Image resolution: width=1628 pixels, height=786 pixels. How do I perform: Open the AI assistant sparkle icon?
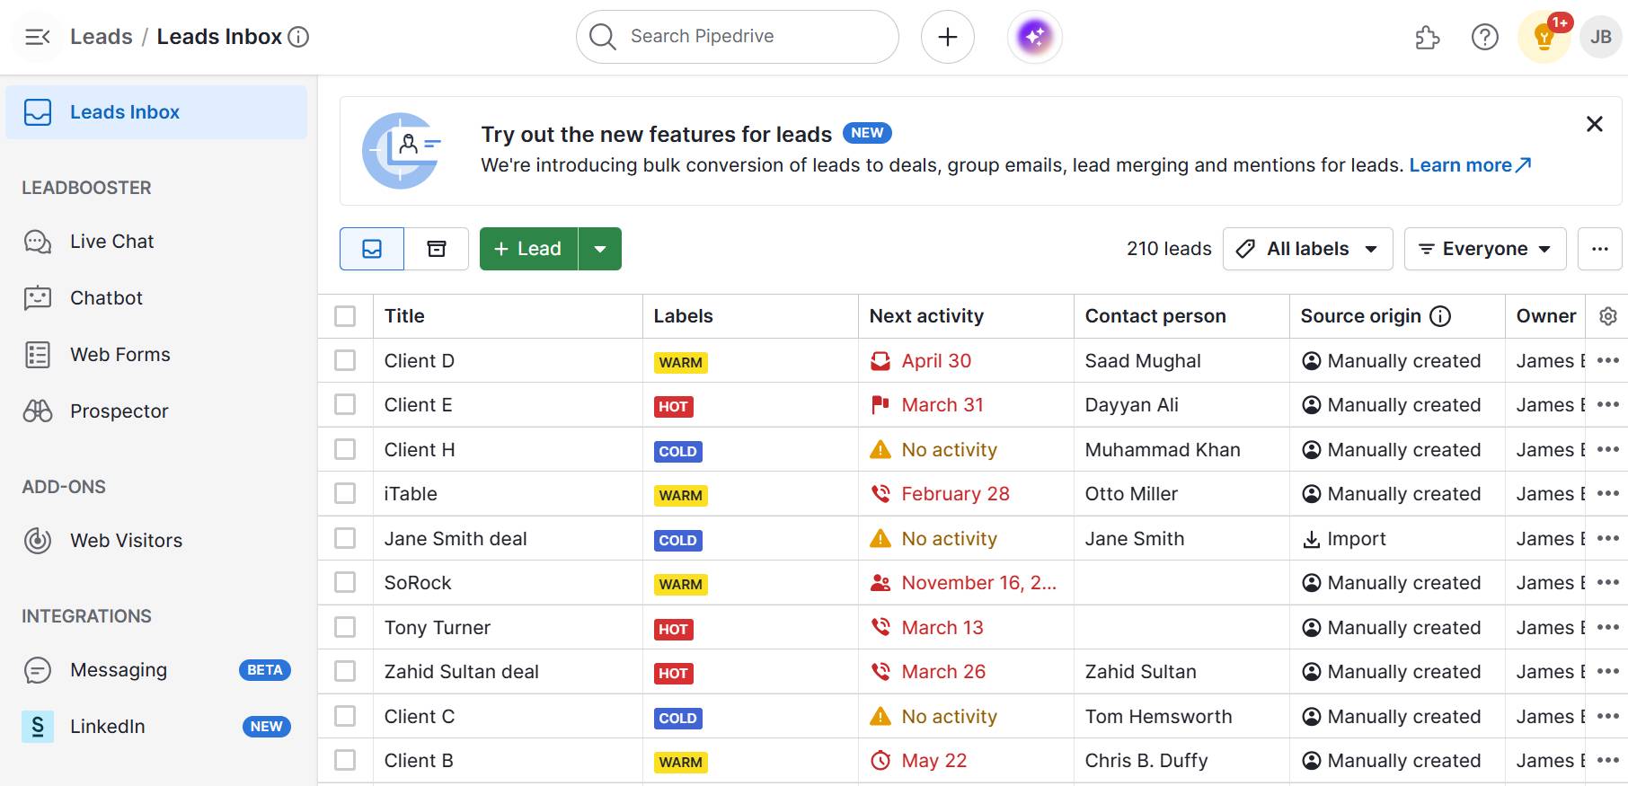[1034, 37]
